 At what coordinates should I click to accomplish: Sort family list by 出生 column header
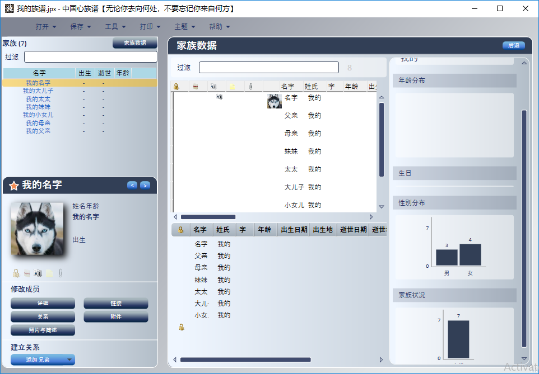pyautogui.click(x=85, y=73)
